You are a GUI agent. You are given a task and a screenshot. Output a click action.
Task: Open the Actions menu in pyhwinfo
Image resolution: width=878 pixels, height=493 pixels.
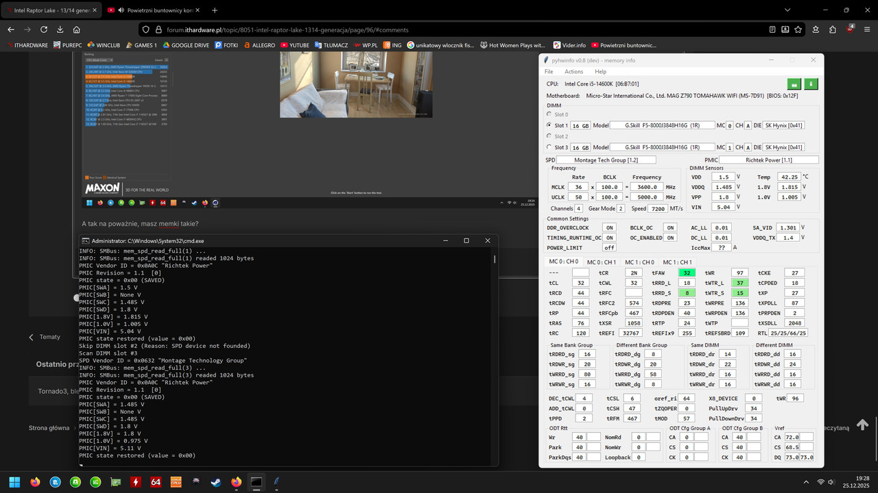[x=574, y=71]
